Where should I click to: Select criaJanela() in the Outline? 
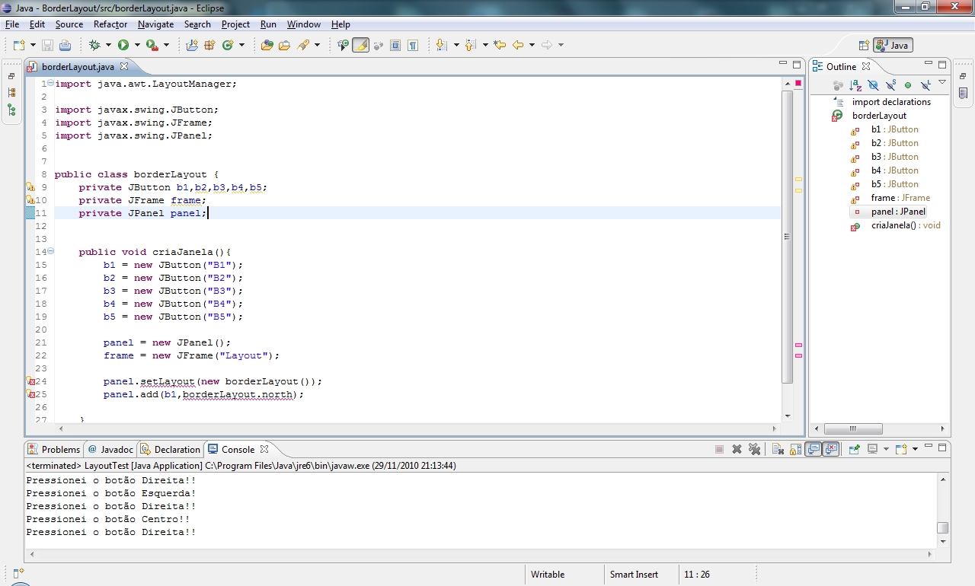(894, 225)
